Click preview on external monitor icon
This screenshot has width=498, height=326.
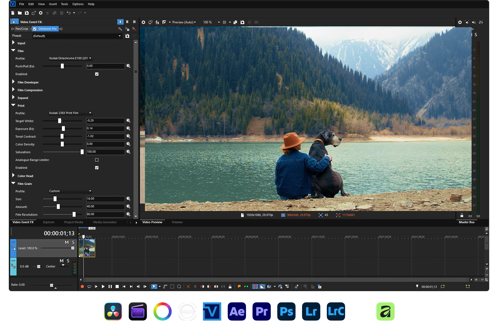click(x=150, y=22)
